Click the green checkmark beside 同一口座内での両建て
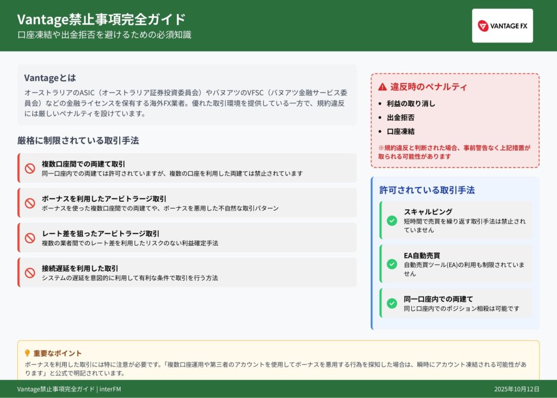 pos(392,303)
